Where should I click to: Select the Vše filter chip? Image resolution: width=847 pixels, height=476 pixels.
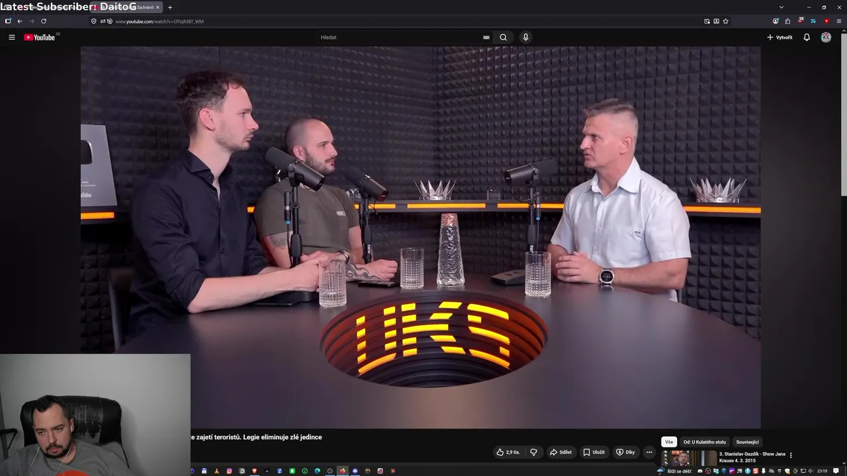[669, 442]
